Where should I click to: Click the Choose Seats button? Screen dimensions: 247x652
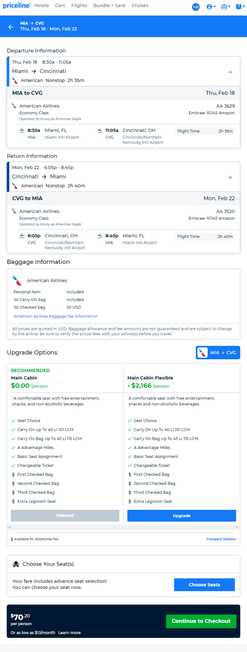click(x=204, y=585)
